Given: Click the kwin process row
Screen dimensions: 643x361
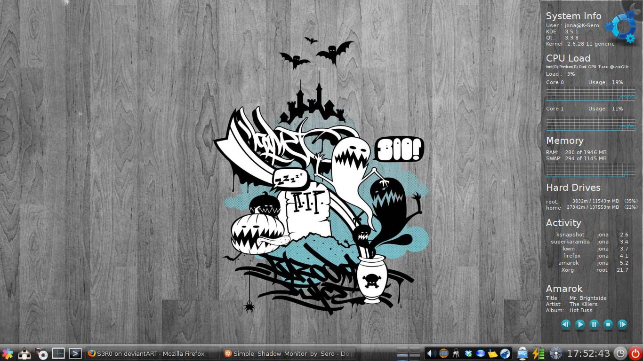Looking at the screenshot, I should coord(595,249).
